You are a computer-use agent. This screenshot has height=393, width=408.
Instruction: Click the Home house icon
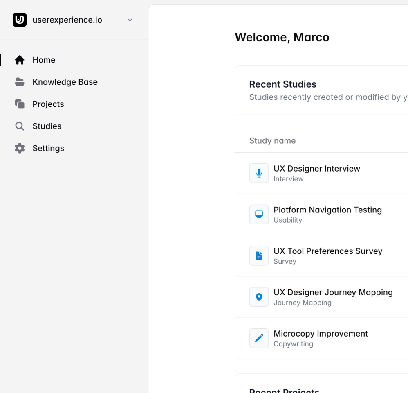[20, 60]
